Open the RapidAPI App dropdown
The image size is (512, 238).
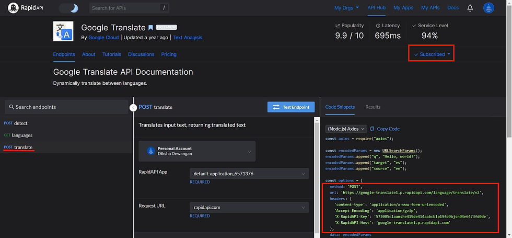[249, 174]
